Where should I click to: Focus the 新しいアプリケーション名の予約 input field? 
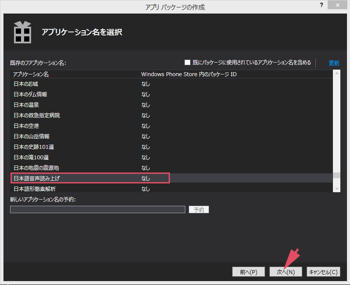(98, 210)
